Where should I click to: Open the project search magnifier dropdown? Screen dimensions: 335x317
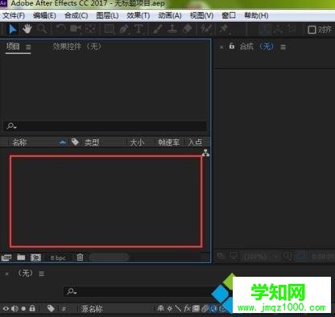[x=11, y=126]
